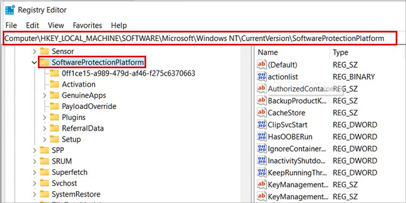Click the Plugins folder icon
Screen dimensions: 406x203
click(x=54, y=117)
